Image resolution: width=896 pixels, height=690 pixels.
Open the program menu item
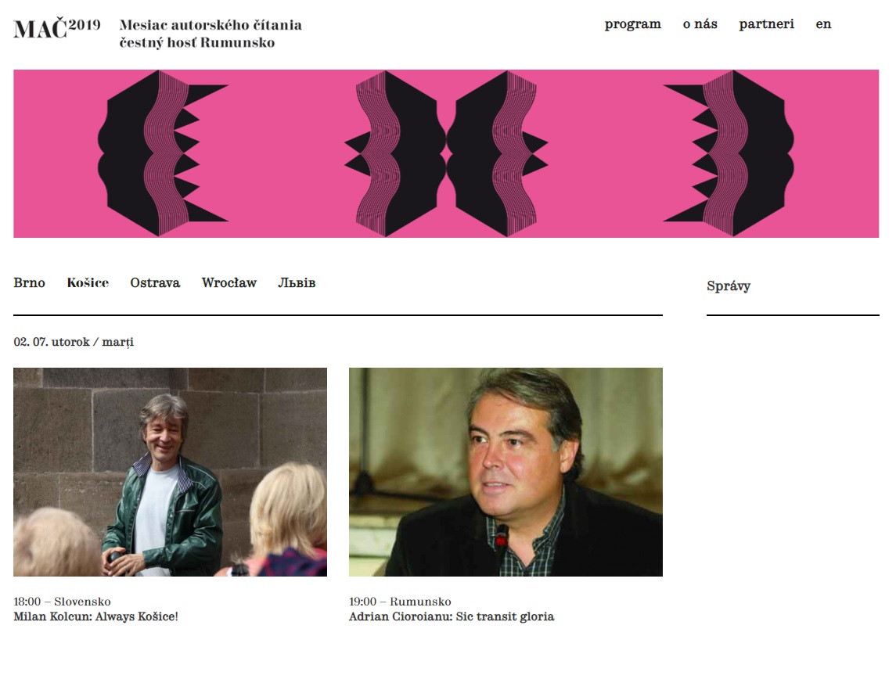(x=632, y=24)
